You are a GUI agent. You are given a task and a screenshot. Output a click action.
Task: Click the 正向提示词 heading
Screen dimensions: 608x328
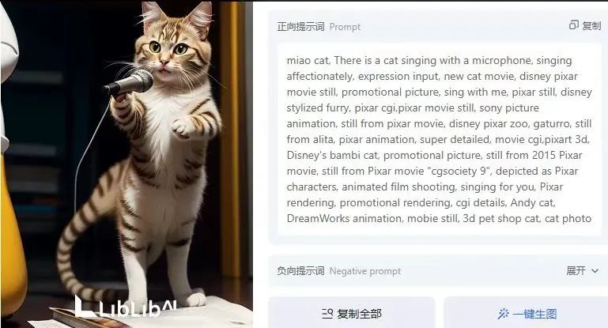click(x=300, y=26)
